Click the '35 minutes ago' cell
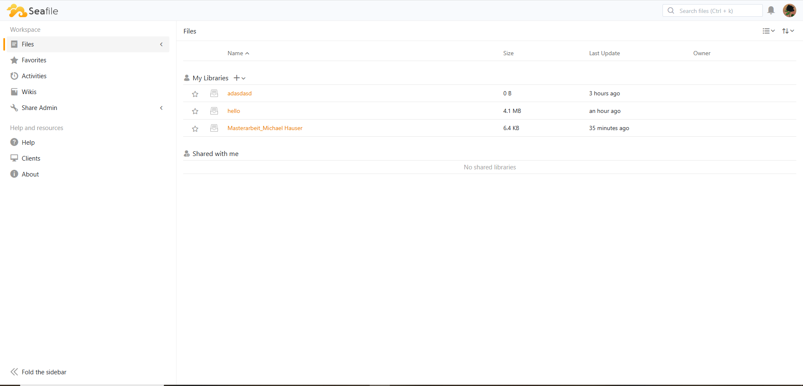This screenshot has width=803, height=386. tap(609, 128)
